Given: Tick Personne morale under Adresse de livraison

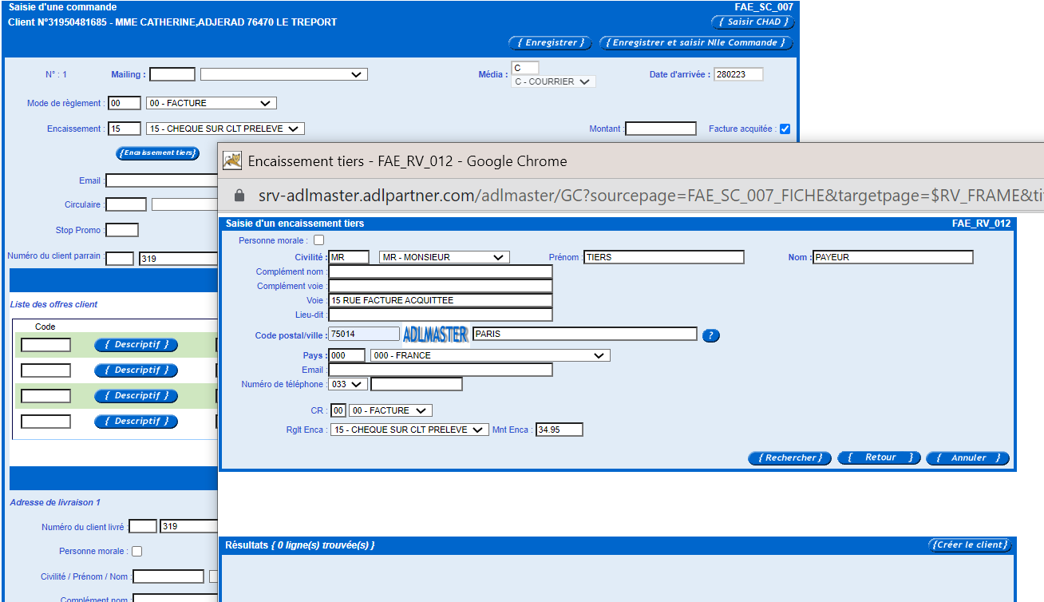Looking at the screenshot, I should point(136,551).
